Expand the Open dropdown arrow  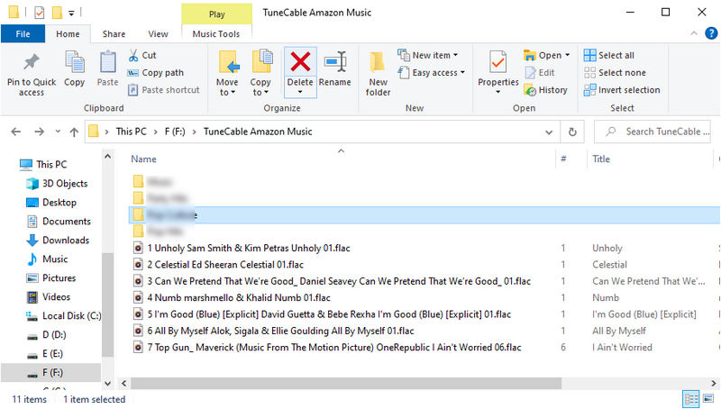pos(567,55)
